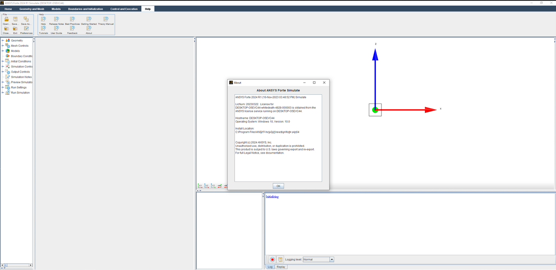
Task: Restore down the main ANSYS Forte window
Action: tap(541, 3)
